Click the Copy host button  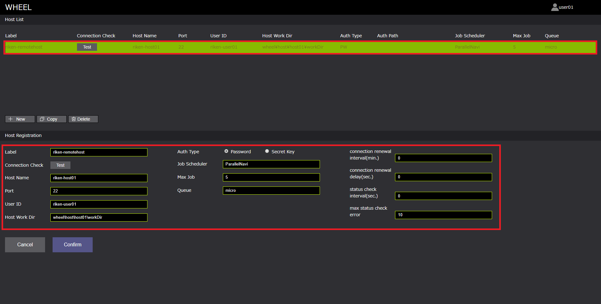click(x=51, y=119)
